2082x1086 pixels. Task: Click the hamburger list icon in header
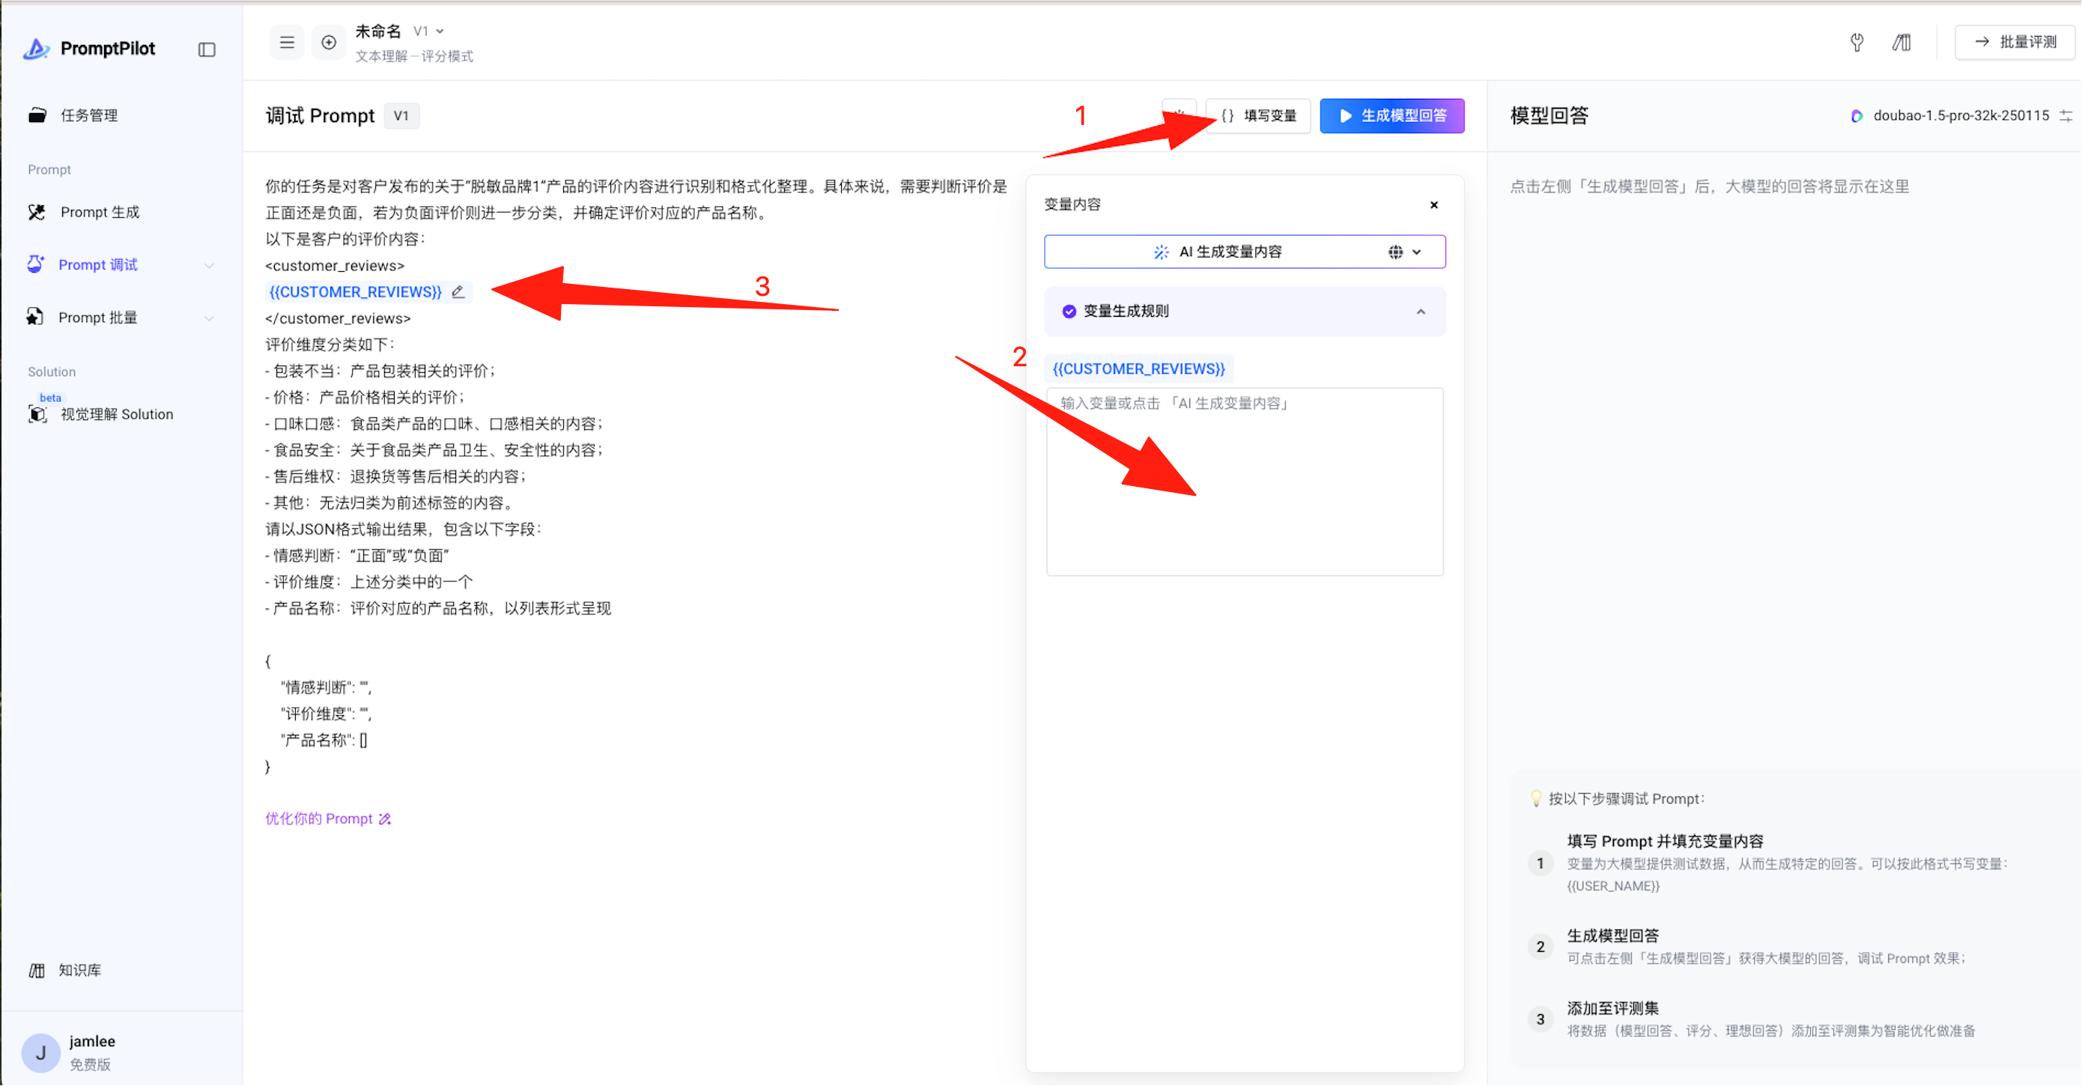tap(287, 42)
